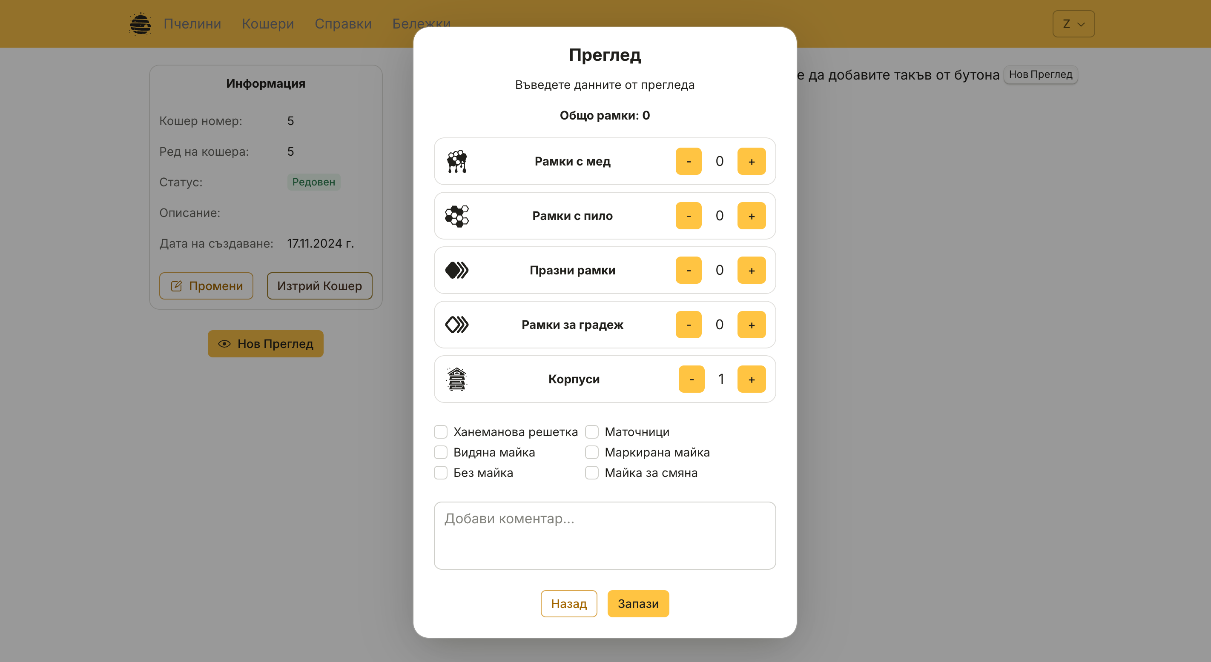The image size is (1211, 662).
Task: Decrease Корпуси count
Action: pos(691,379)
